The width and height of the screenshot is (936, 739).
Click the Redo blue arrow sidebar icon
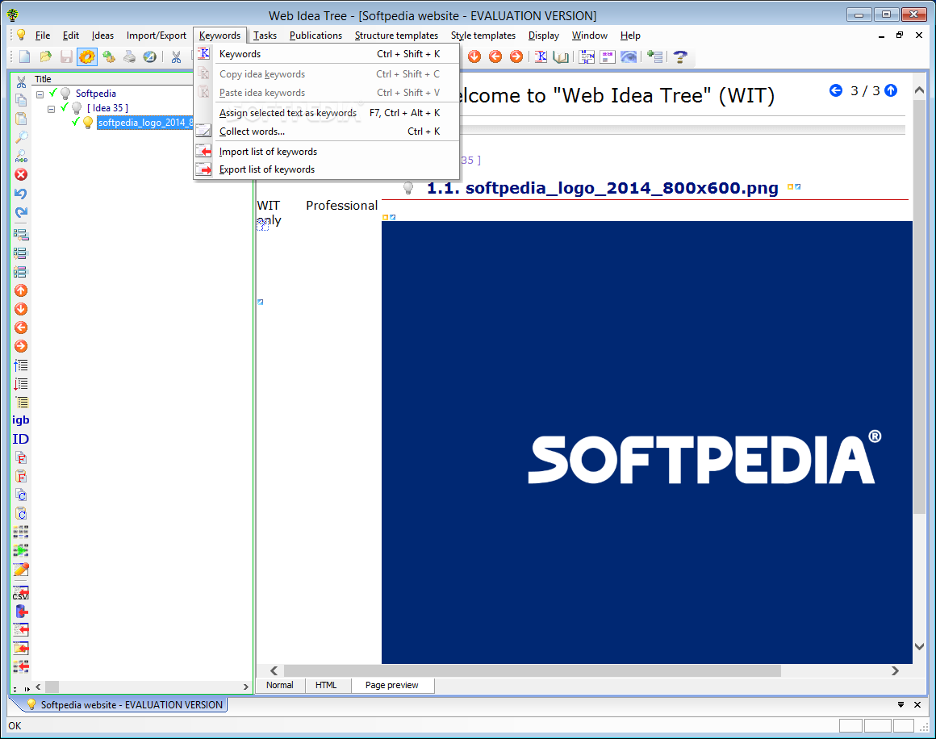21,212
